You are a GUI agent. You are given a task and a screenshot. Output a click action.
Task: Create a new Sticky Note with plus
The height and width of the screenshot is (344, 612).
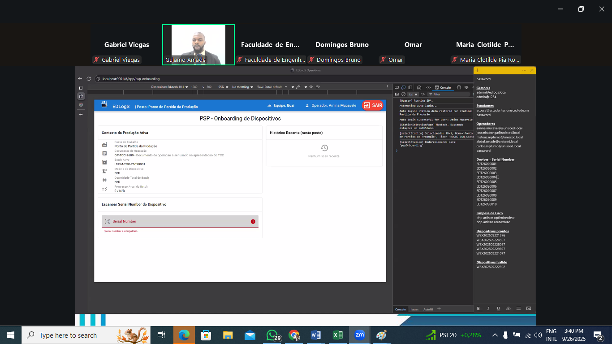pyautogui.click(x=478, y=70)
